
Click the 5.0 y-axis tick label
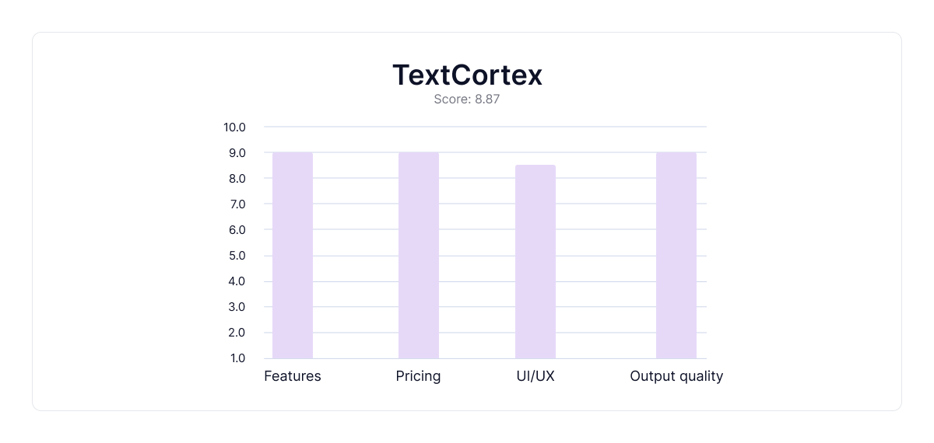click(x=237, y=256)
